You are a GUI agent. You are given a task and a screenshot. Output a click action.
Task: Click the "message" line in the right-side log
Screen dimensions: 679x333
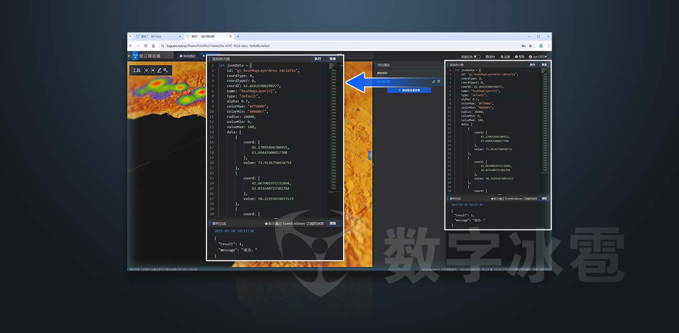[469, 219]
